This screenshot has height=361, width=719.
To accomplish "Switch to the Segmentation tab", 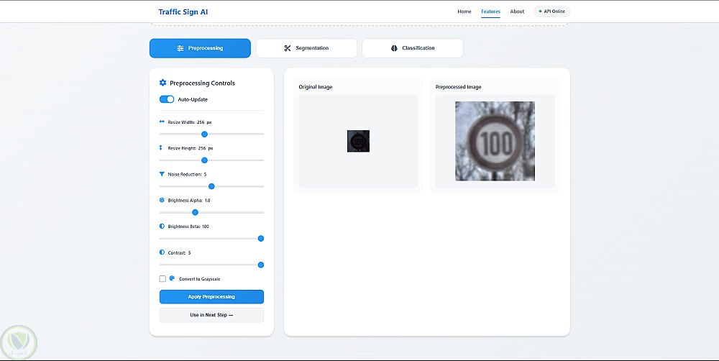I will tap(306, 48).
